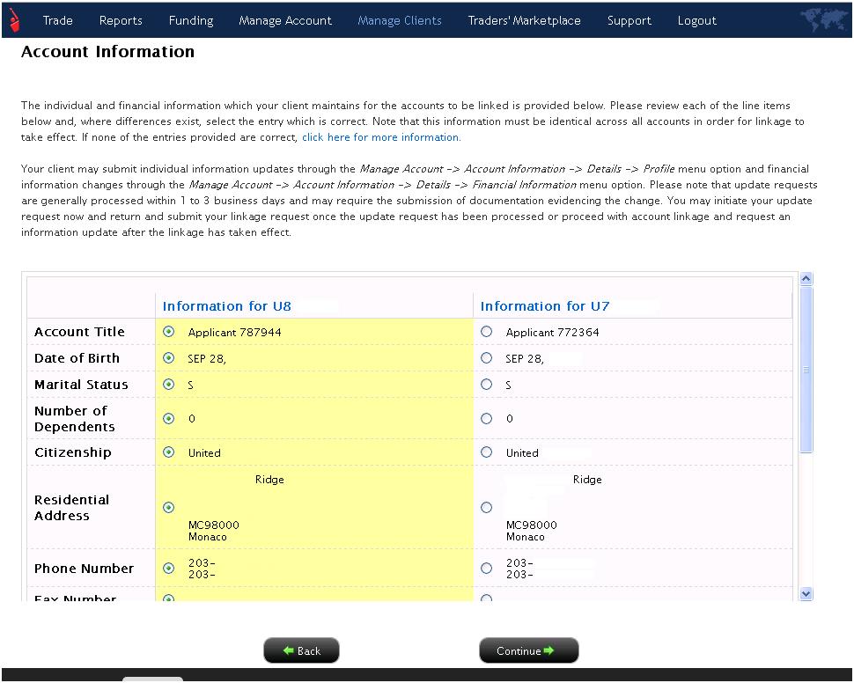Viewport: 854px width, 683px height.
Task: Click the table's vertical scrollbar thumb
Action: 806,370
